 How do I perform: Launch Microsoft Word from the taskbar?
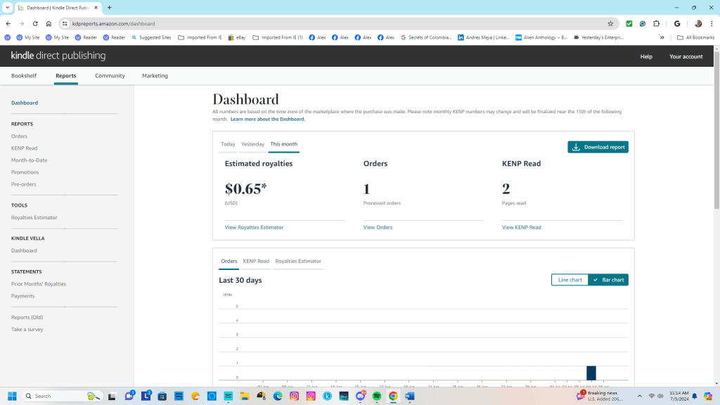[x=410, y=396]
